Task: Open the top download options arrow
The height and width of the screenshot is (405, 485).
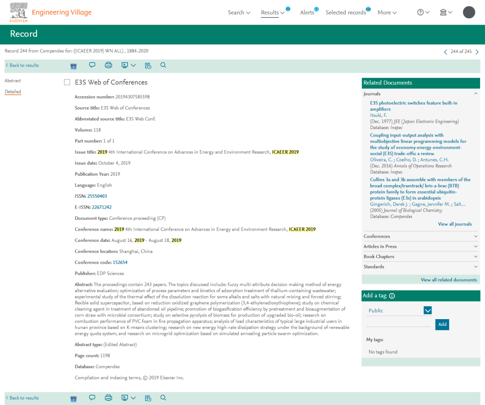Action: click(133, 65)
